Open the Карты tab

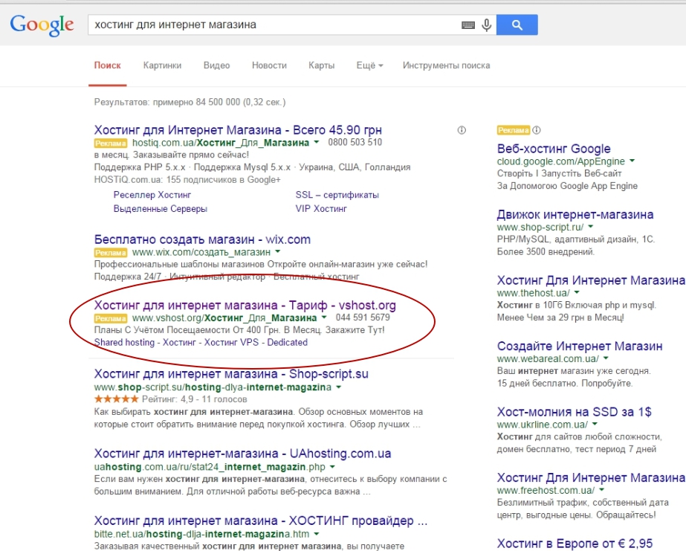click(x=322, y=65)
